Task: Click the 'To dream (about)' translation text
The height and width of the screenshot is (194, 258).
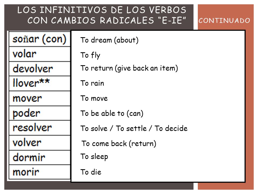Action: [109, 40]
